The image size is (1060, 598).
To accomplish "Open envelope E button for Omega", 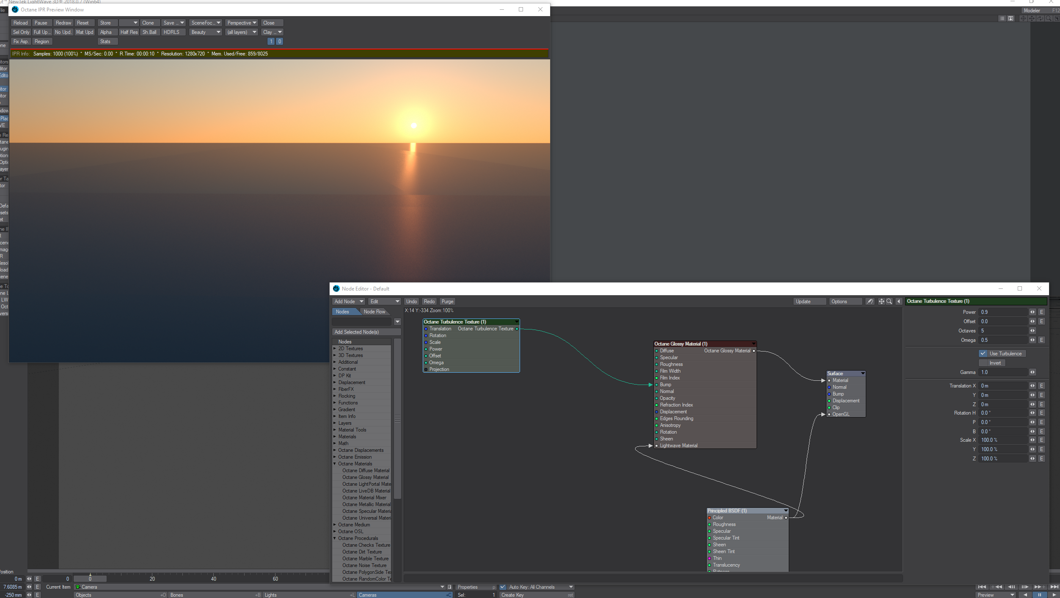I will (1041, 340).
